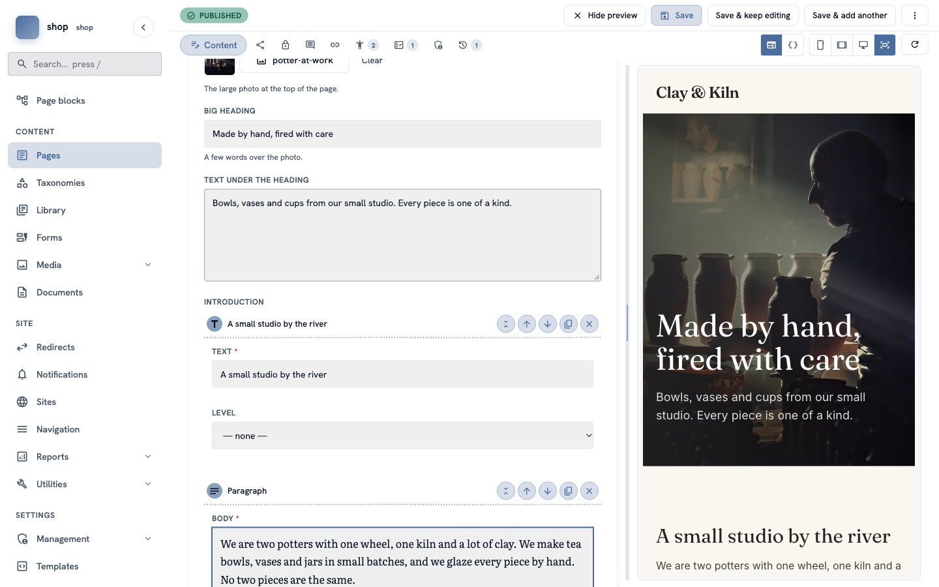Open the links tab icon

[x=335, y=45]
